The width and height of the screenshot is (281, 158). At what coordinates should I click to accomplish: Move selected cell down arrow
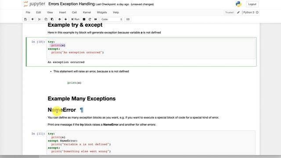[65, 19]
